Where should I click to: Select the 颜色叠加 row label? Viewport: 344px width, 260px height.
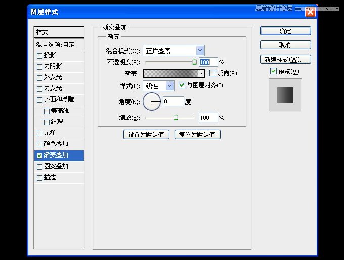coord(56,144)
